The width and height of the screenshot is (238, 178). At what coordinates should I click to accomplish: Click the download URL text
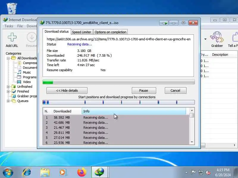(118, 39)
